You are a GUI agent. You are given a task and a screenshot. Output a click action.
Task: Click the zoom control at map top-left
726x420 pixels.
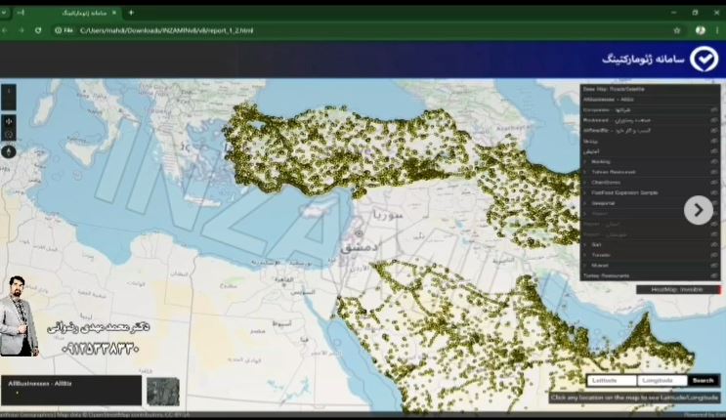(x=9, y=97)
